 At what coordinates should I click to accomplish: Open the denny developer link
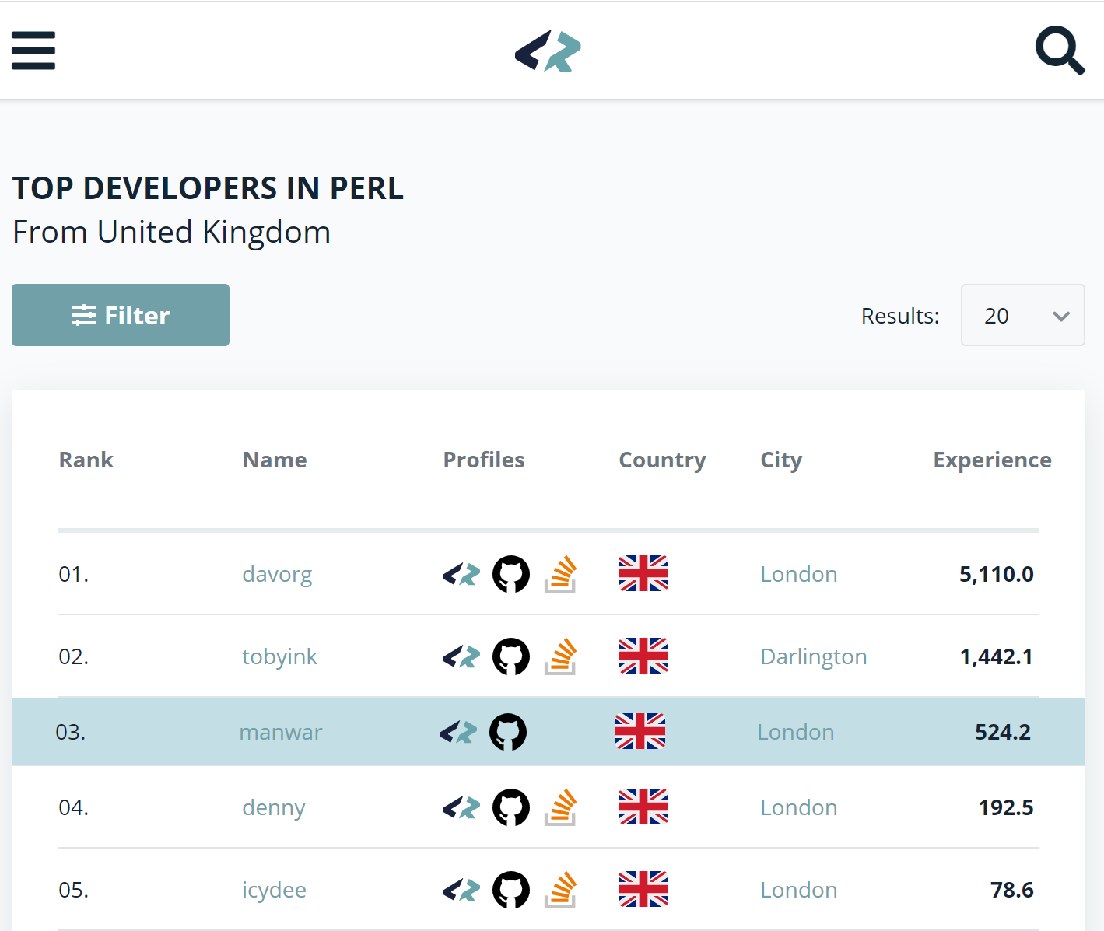coord(273,808)
